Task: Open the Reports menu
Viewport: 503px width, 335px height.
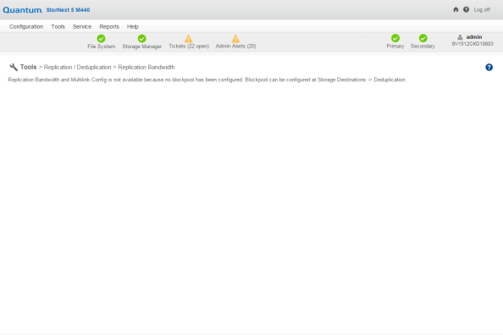Action: (109, 26)
